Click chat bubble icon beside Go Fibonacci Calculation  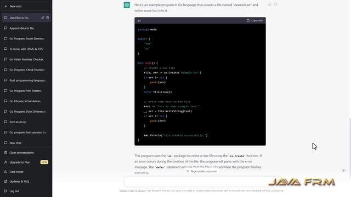tap(6, 101)
